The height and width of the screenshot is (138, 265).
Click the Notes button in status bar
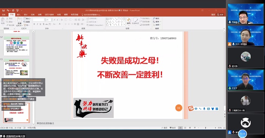[x=164, y=128]
